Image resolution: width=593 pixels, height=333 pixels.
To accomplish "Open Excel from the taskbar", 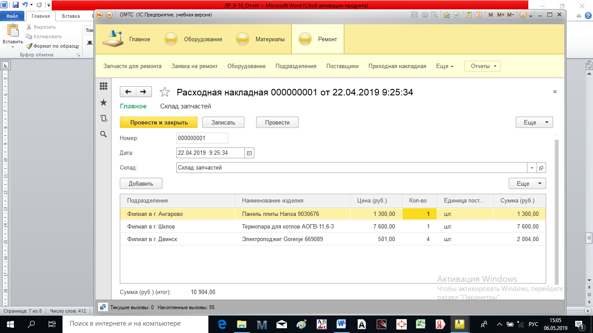I will [x=421, y=324].
